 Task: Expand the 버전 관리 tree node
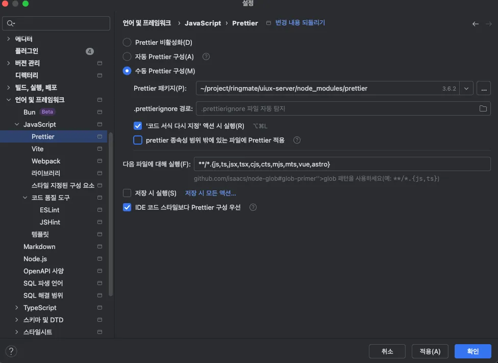click(x=9, y=63)
